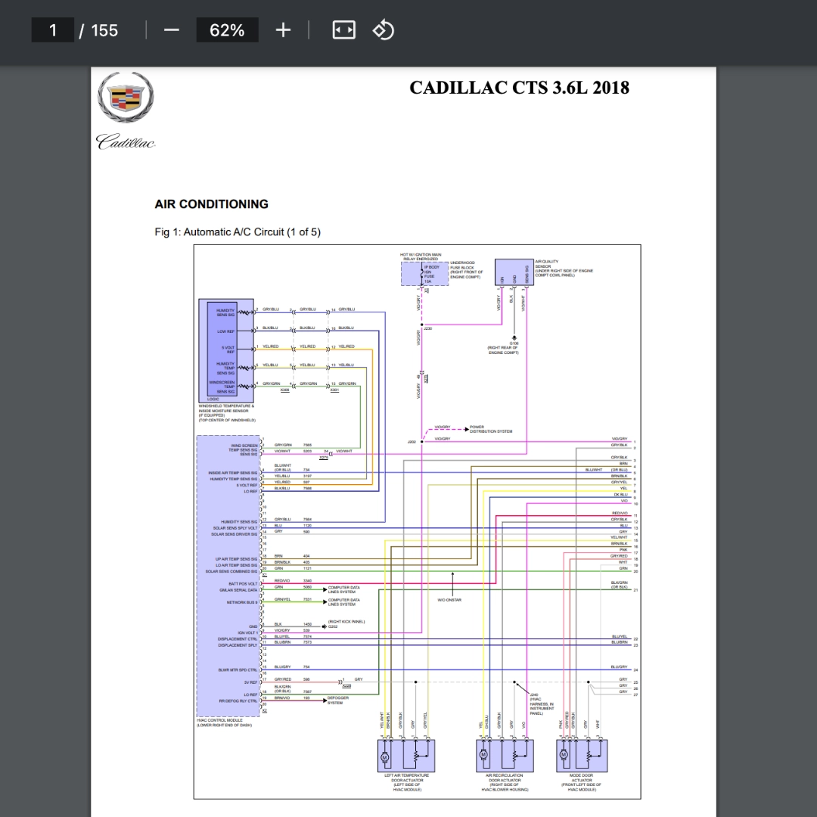Click the Air Quality Sensor box
The height and width of the screenshot is (817, 817).
pos(514,272)
